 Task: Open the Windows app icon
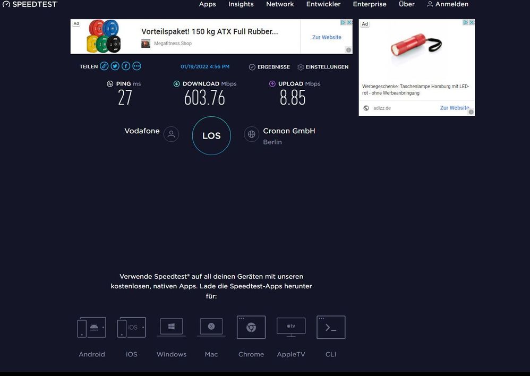coord(172,327)
